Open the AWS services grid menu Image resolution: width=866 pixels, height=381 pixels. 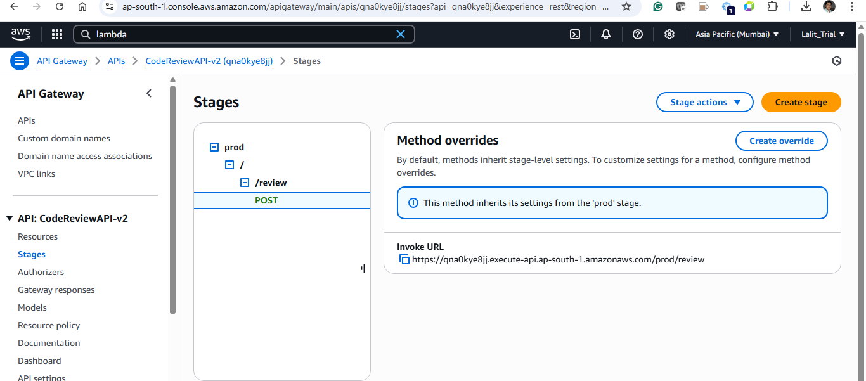tap(57, 34)
